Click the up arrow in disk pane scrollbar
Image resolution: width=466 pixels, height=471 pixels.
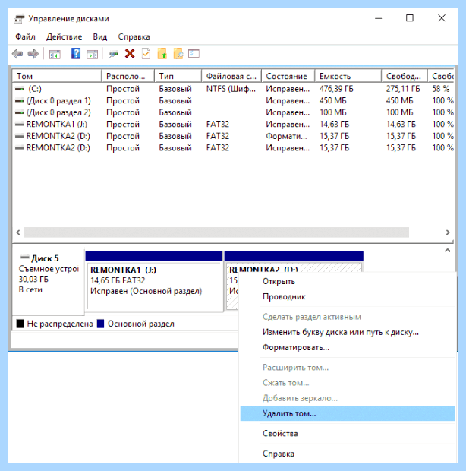[x=447, y=250]
